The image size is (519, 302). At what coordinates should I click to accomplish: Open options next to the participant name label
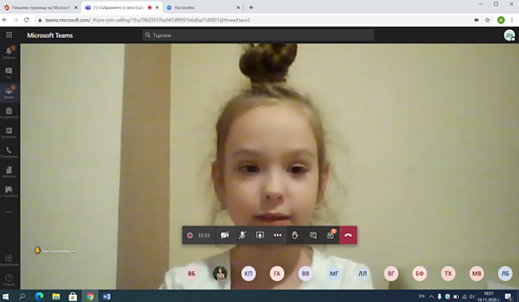click(74, 252)
